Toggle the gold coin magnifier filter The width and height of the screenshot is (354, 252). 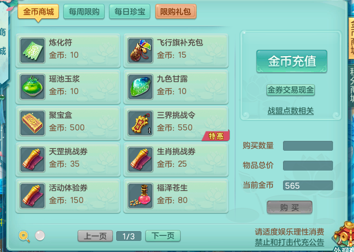coord(24,236)
